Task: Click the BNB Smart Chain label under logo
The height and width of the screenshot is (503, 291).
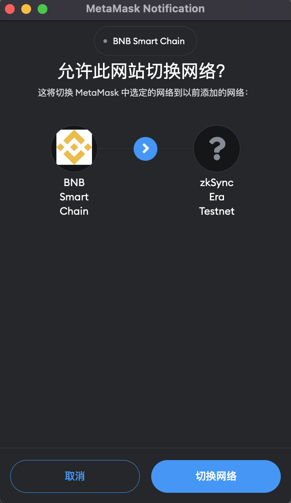Action: tap(74, 197)
